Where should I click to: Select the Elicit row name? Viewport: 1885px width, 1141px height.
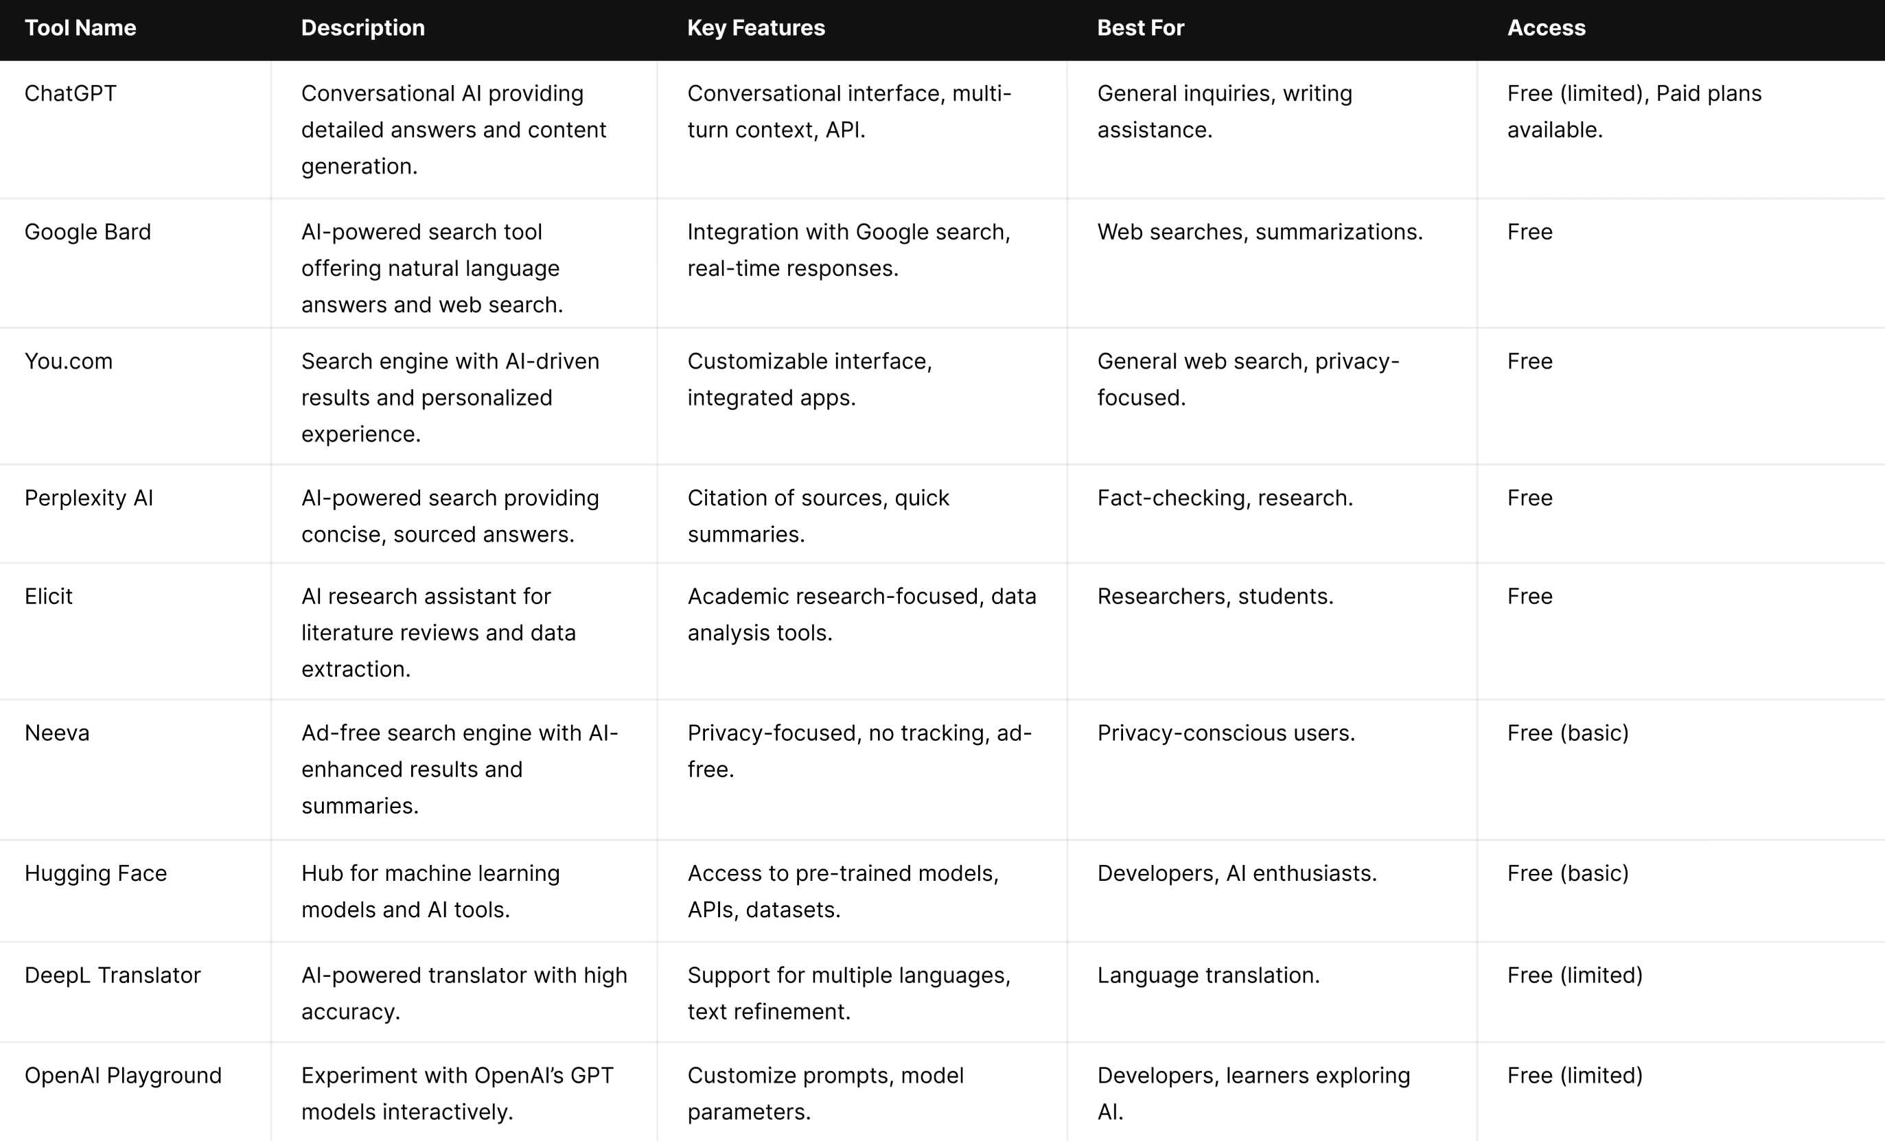click(x=48, y=596)
